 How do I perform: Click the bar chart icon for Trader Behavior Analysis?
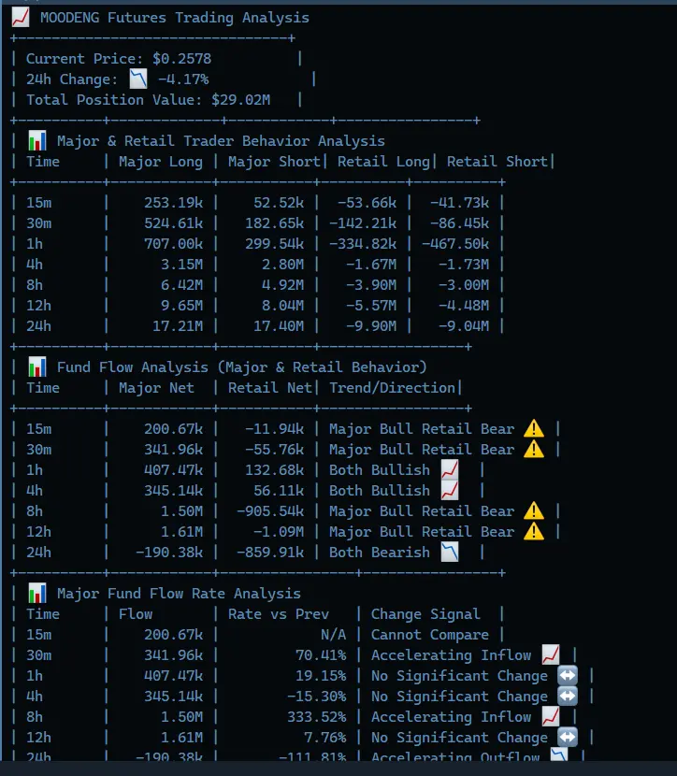[x=37, y=140]
